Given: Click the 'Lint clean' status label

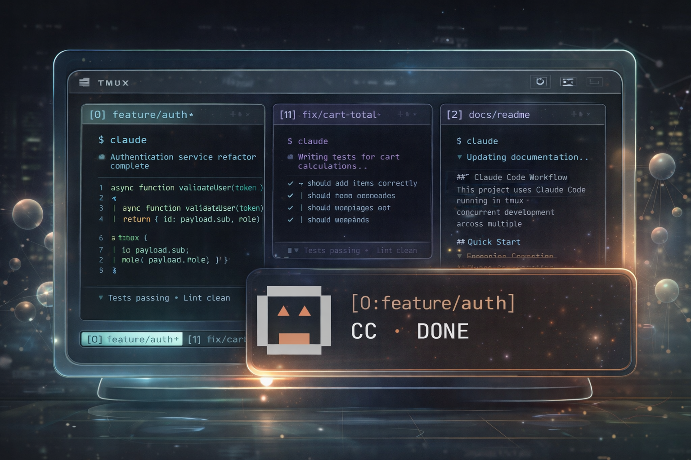Looking at the screenshot, I should pos(207,298).
